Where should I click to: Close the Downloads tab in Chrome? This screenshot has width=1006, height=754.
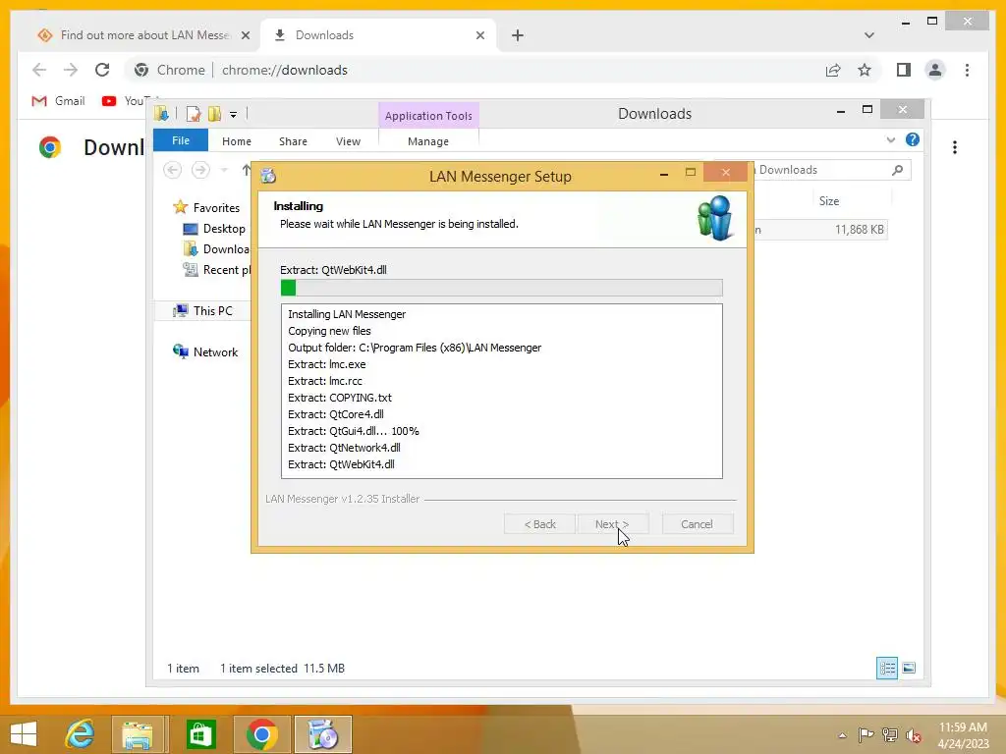tap(479, 35)
